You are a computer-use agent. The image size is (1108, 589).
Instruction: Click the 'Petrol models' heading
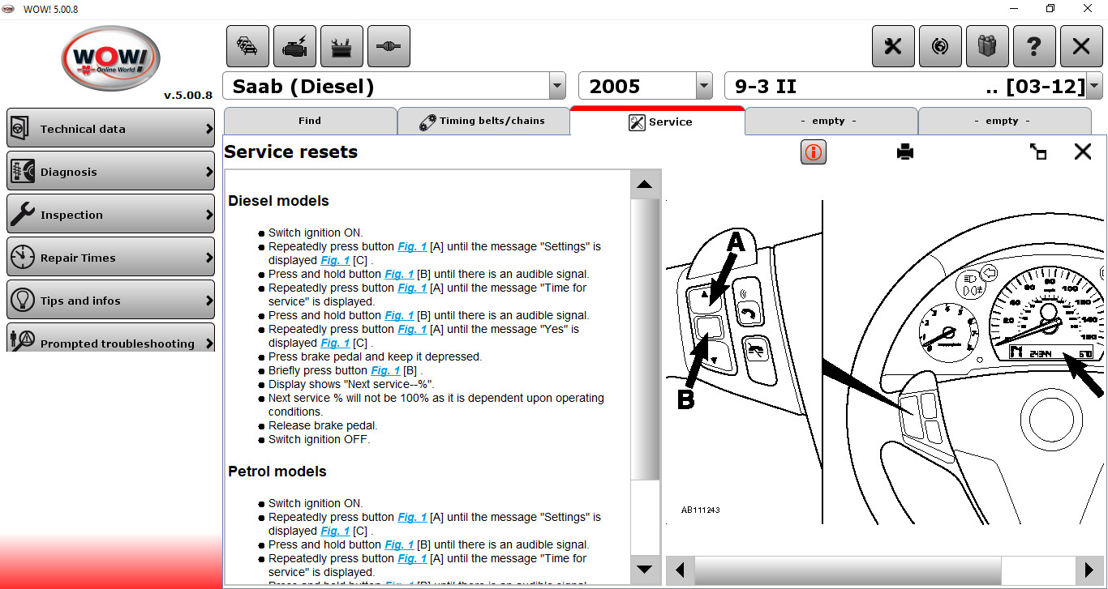click(277, 472)
